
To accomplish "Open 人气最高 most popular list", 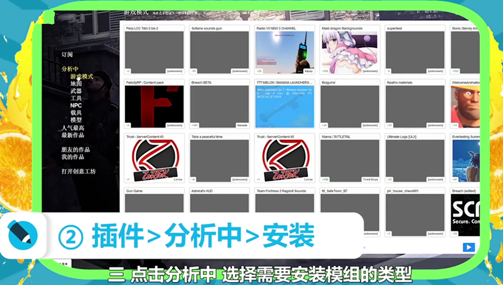I will (x=72, y=128).
